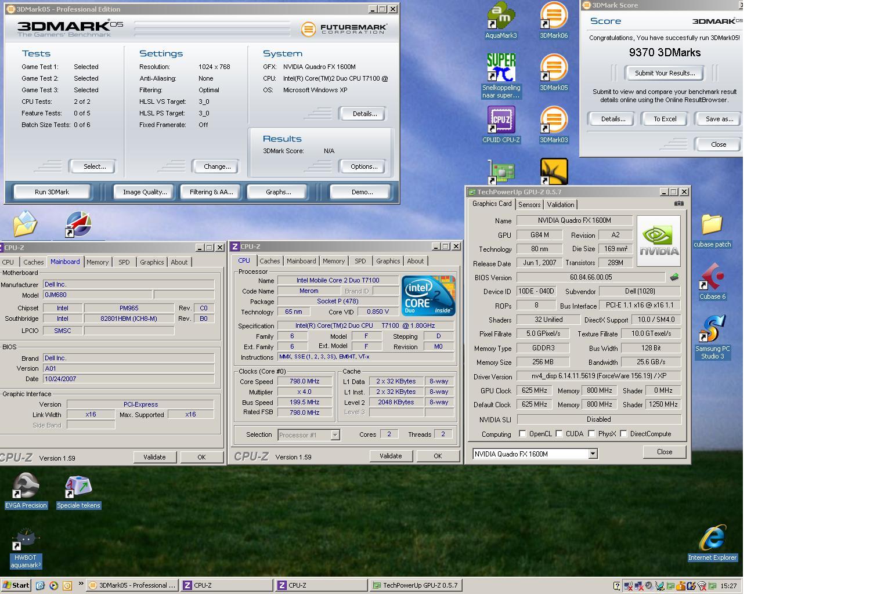Click Details... in the System section
Screen dimensions: 888x594
364,114
